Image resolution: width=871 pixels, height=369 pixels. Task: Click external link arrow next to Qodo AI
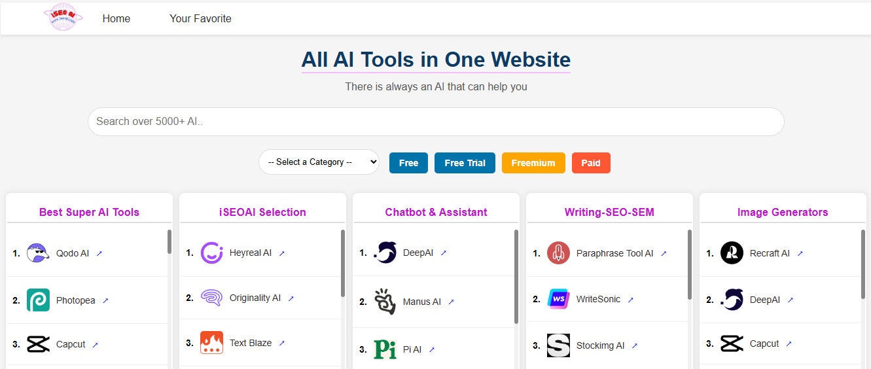point(99,253)
